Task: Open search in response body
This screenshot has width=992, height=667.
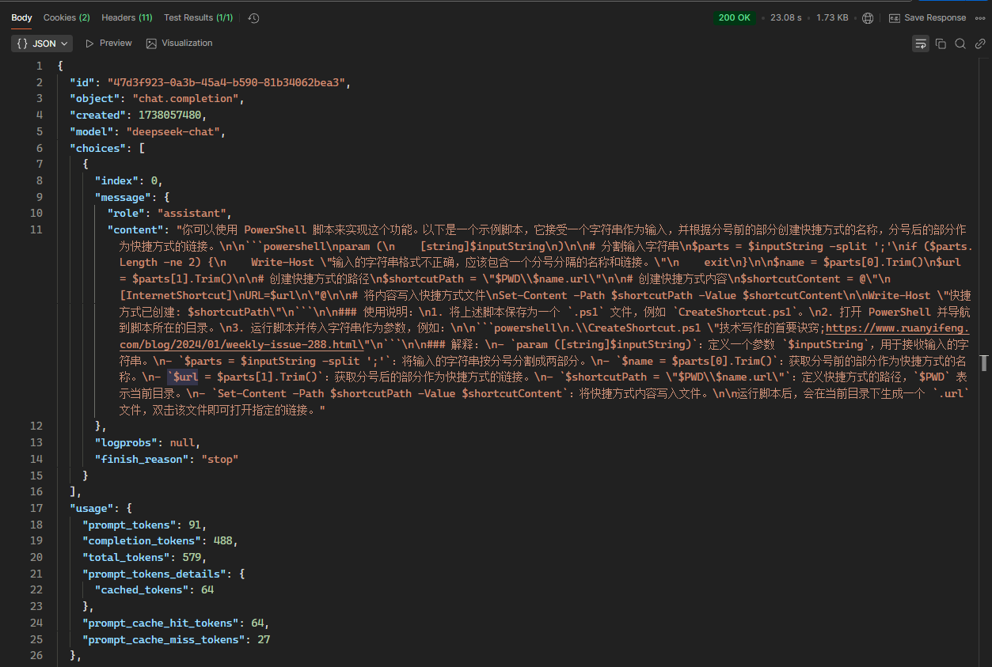Action: click(960, 44)
